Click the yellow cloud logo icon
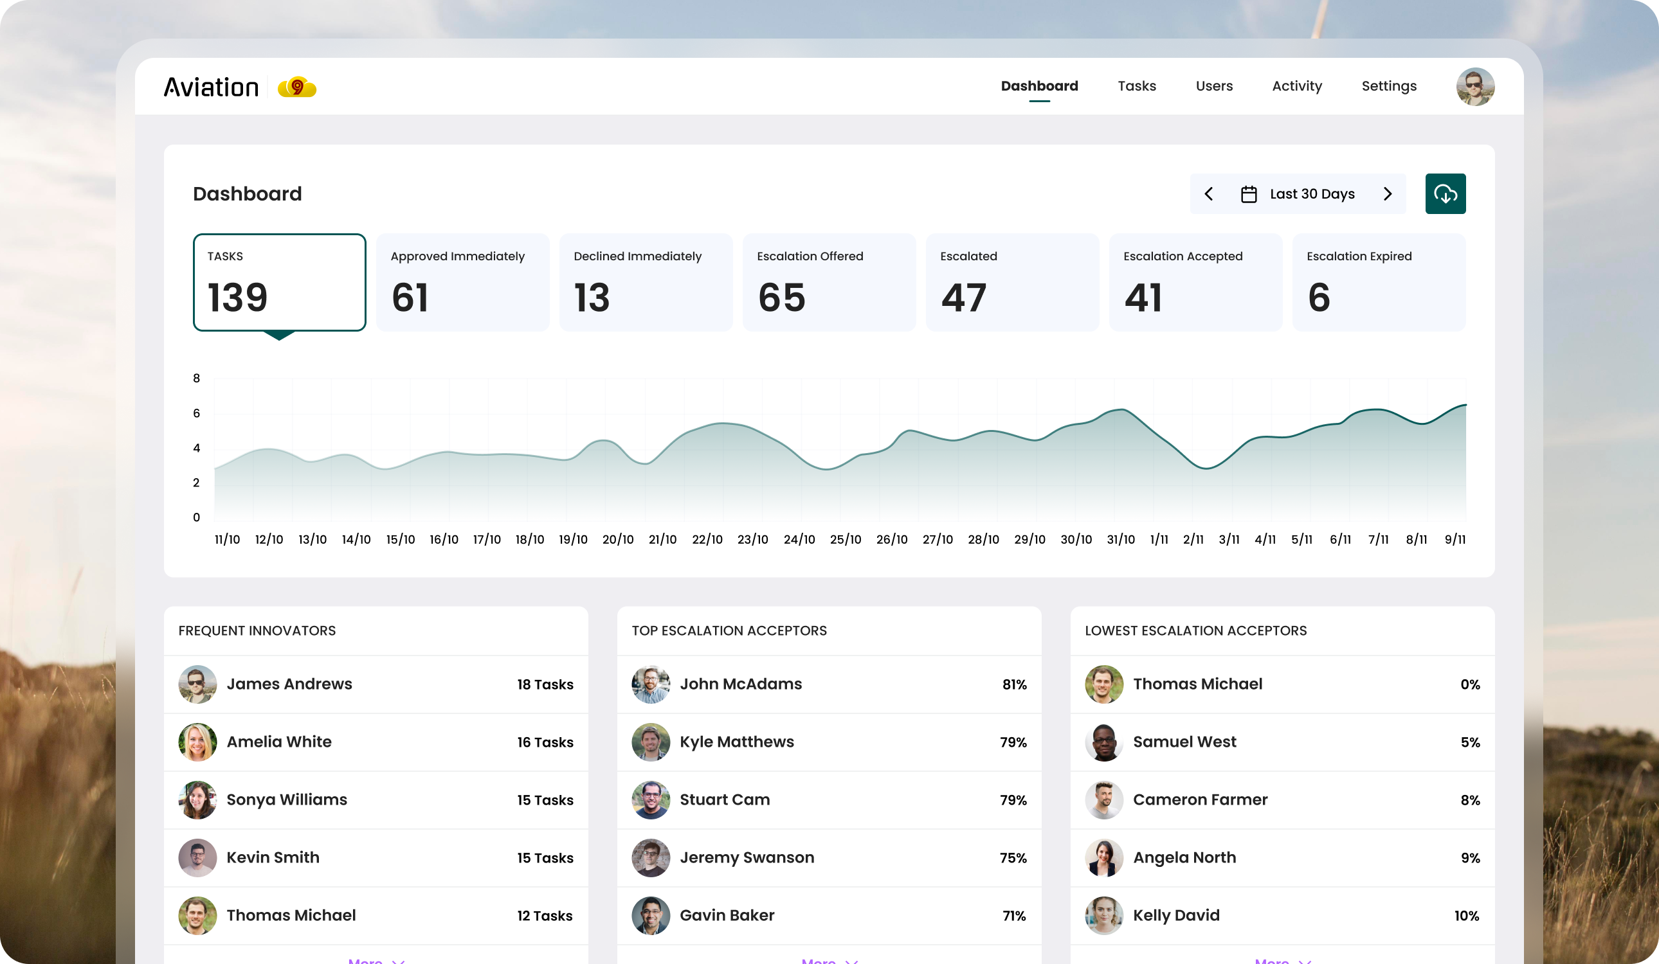This screenshot has width=1659, height=964. coord(297,87)
